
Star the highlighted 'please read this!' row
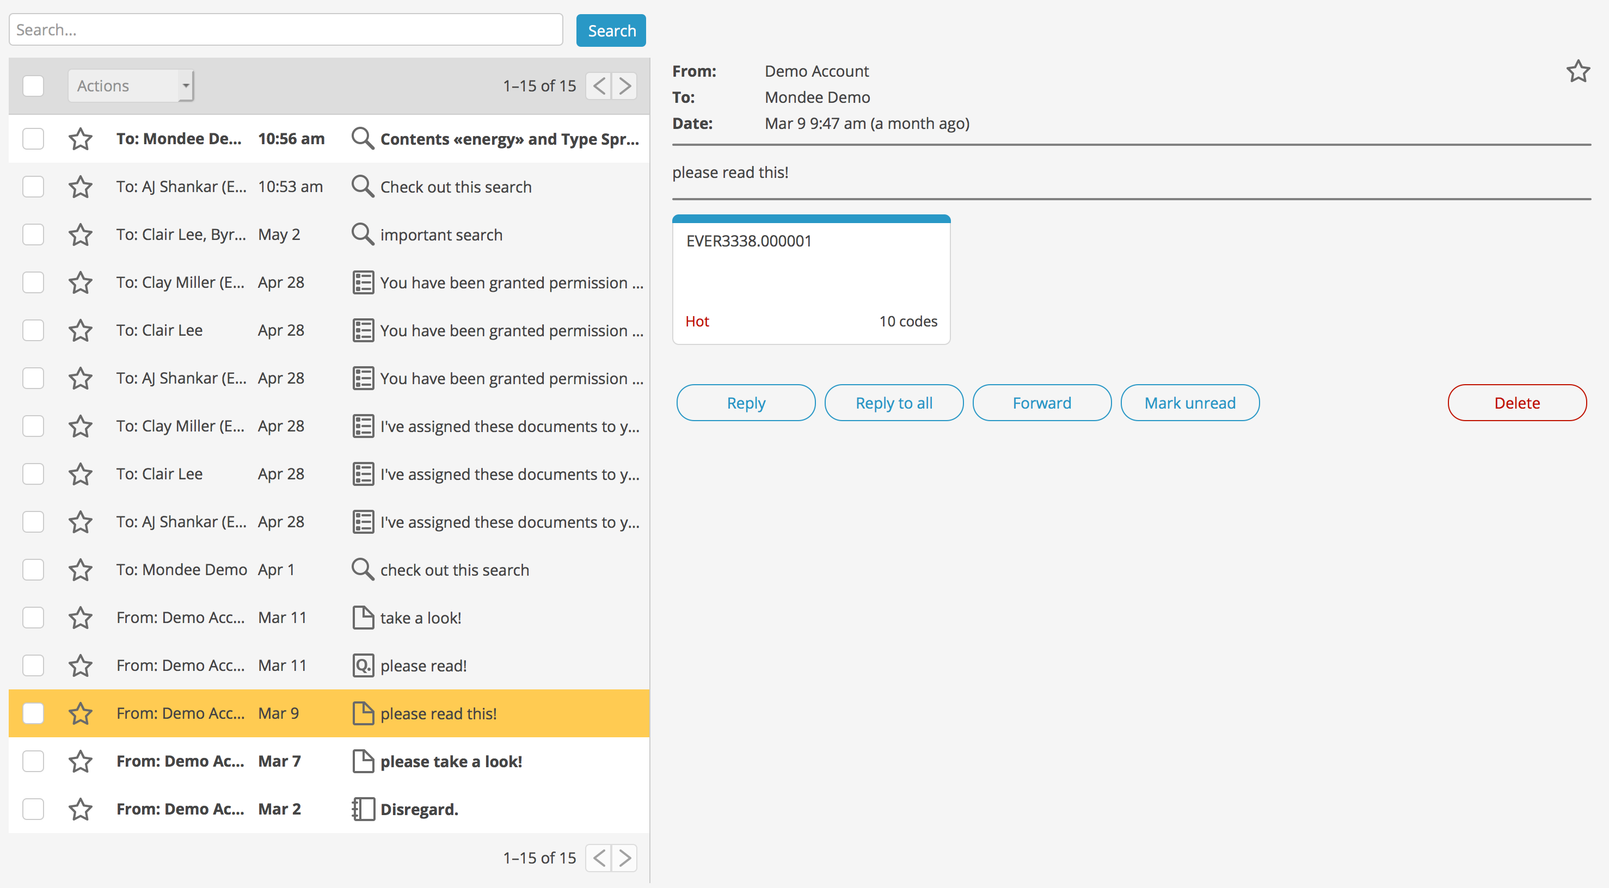[81, 713]
